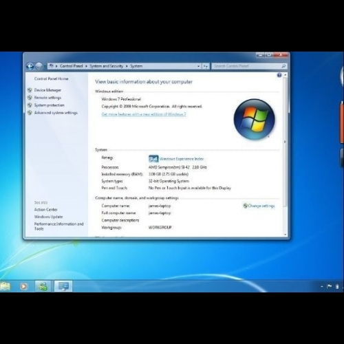Screen dimensions: 344x344
Task: Click shield icon beside Advanced system settings
Action: click(x=30, y=113)
